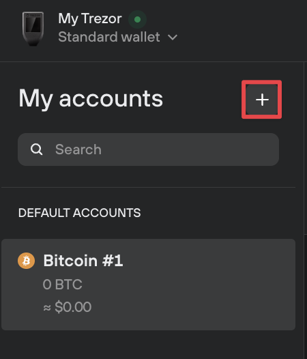Image resolution: width=307 pixels, height=359 pixels.
Task: Click the DEFAULT ACCOUNTS section header
Action: (79, 213)
